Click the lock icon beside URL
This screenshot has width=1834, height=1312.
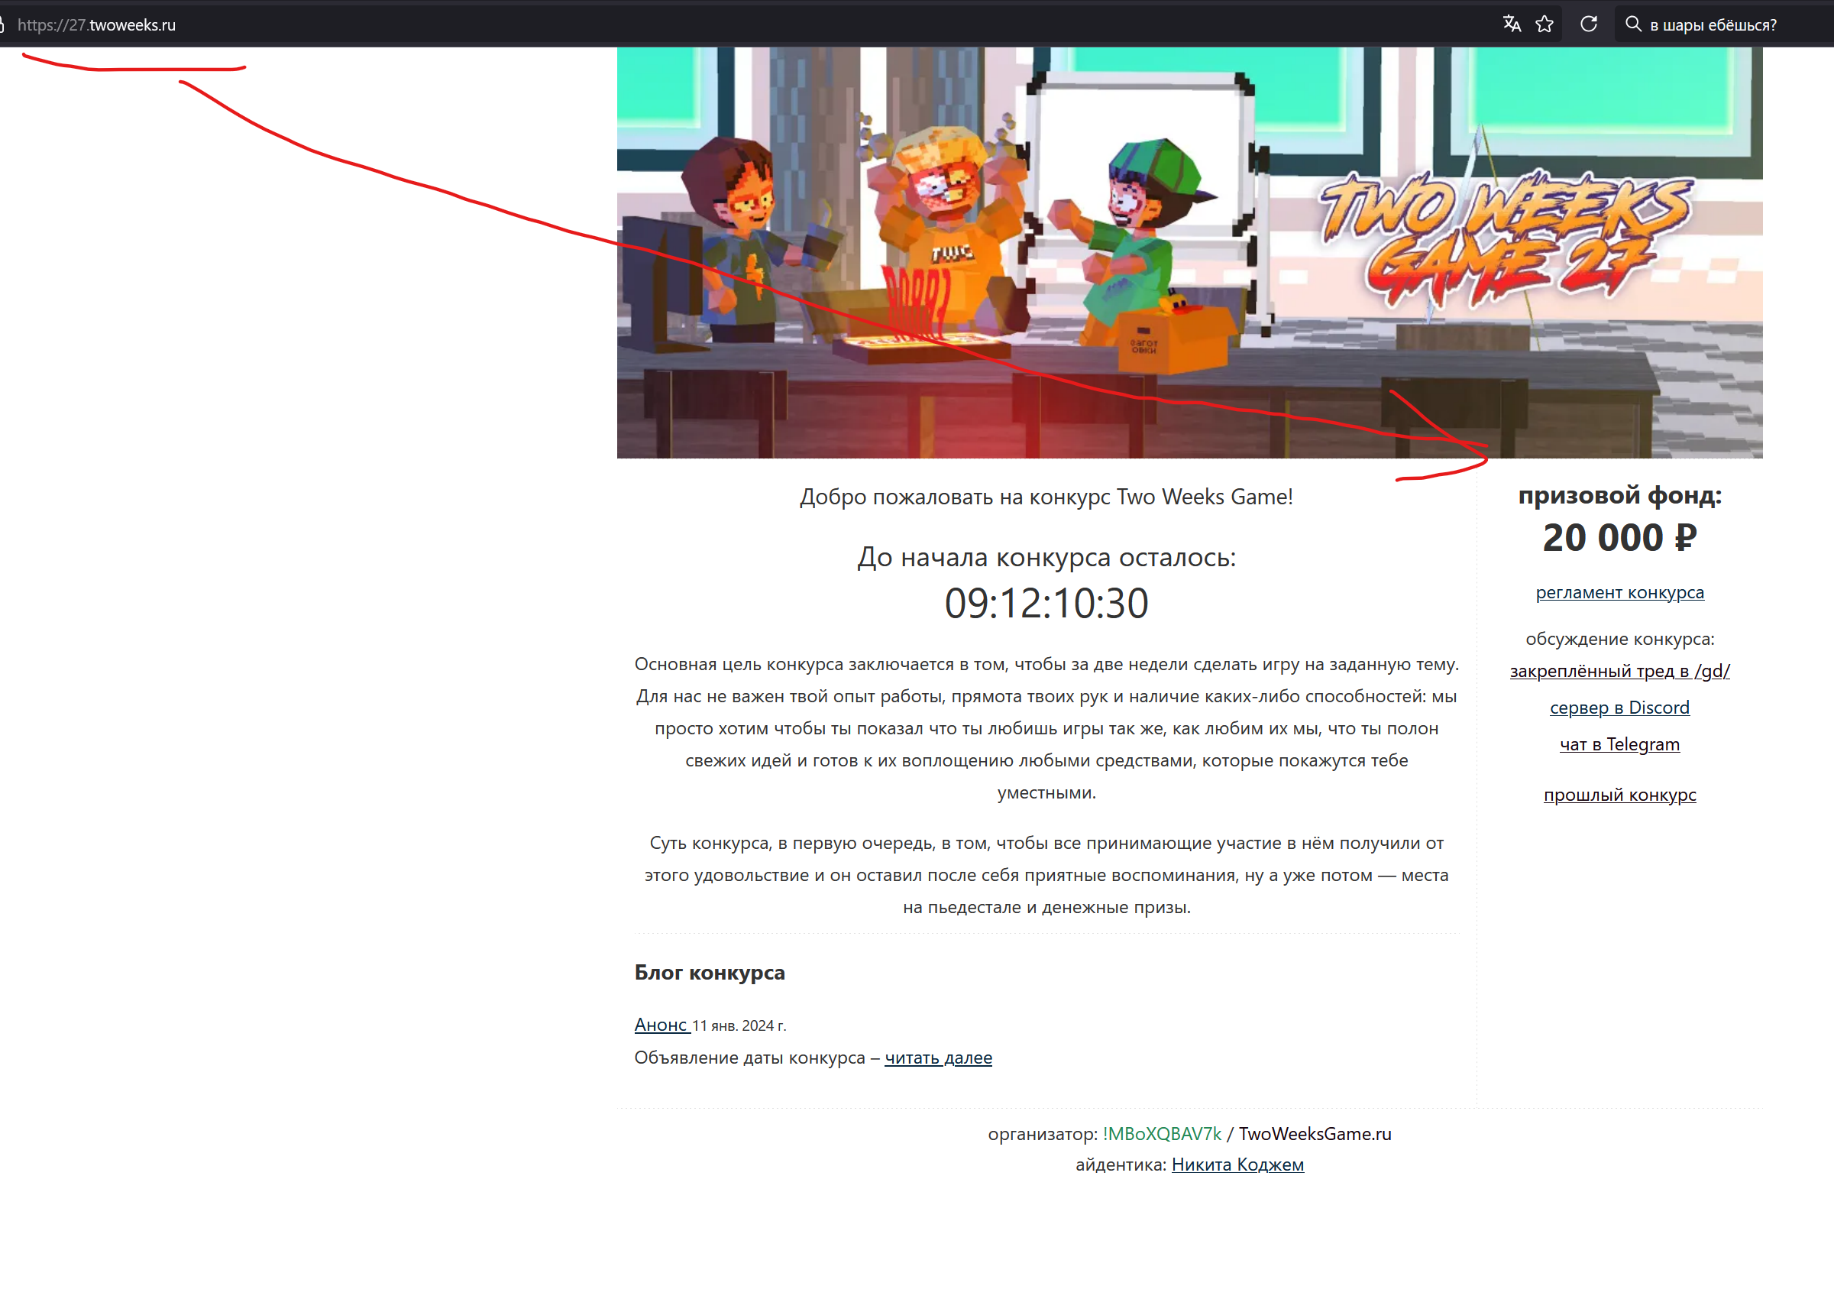pyautogui.click(x=2, y=25)
